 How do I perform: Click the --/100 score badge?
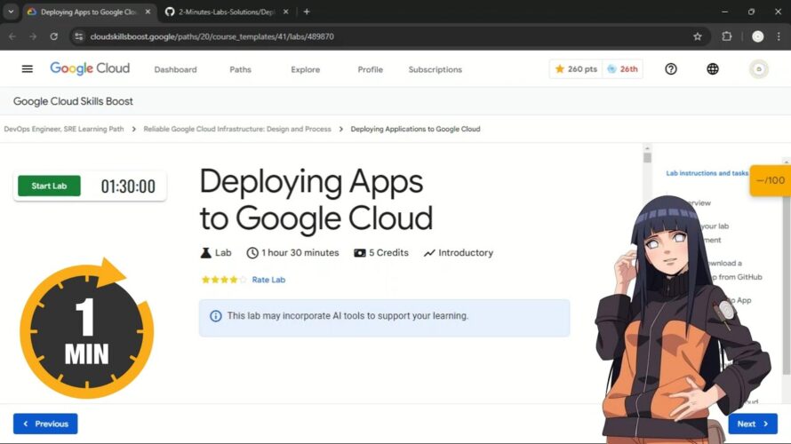point(771,180)
